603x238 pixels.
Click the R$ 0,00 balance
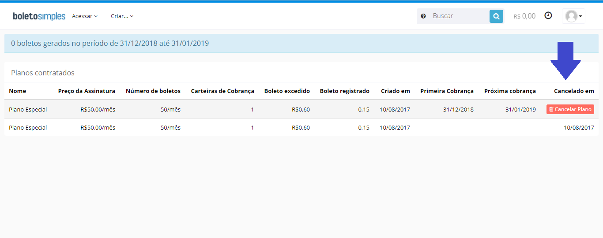[524, 16]
